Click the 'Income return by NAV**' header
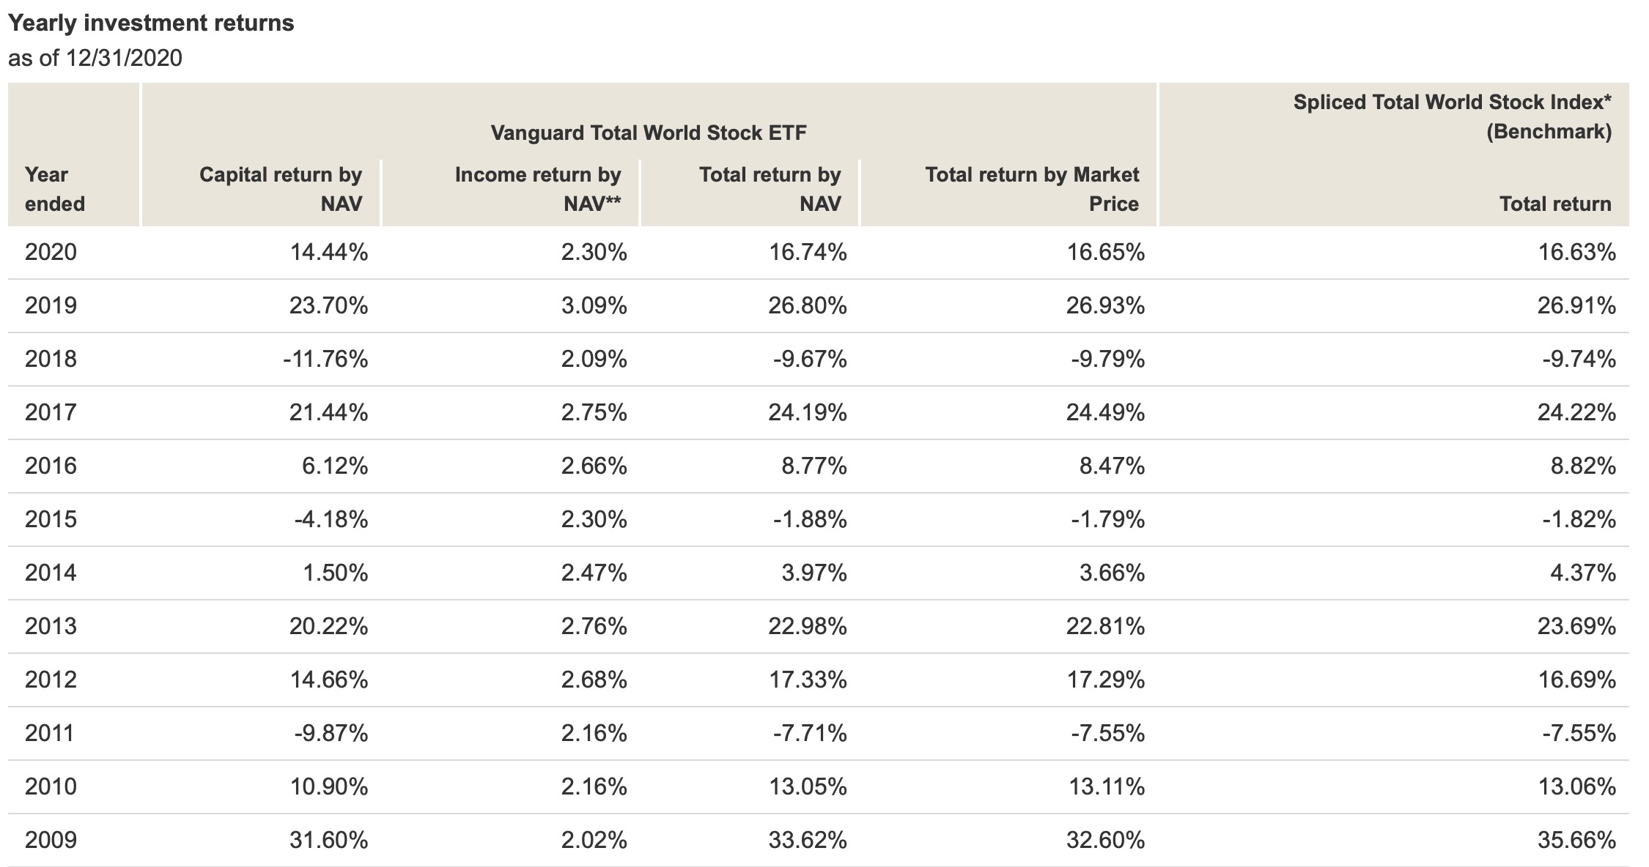 537,189
